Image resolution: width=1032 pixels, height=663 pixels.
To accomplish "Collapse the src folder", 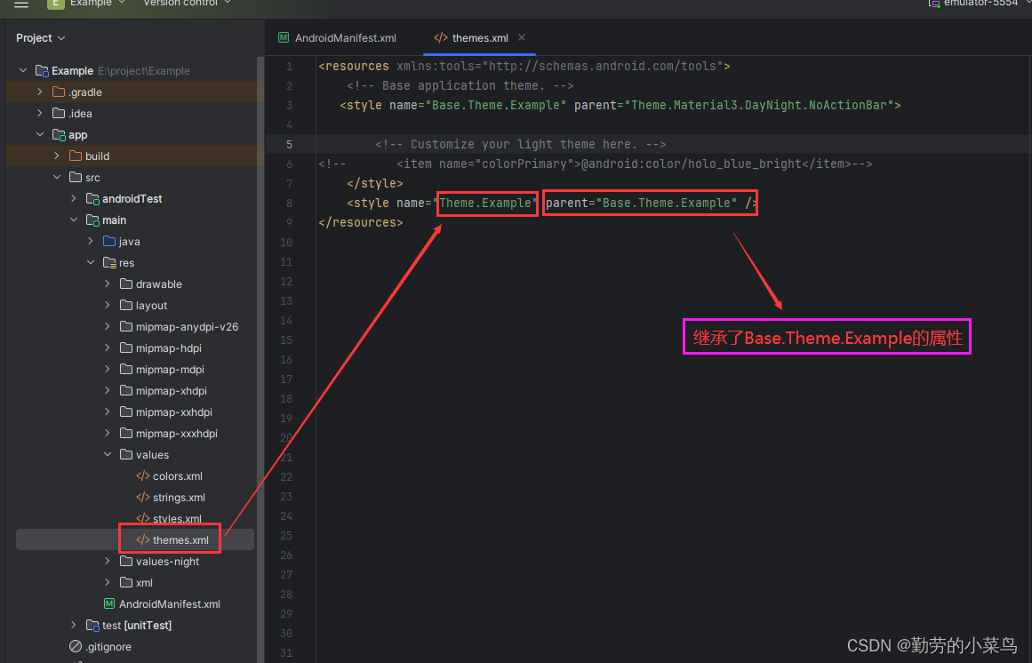I will pyautogui.click(x=56, y=177).
